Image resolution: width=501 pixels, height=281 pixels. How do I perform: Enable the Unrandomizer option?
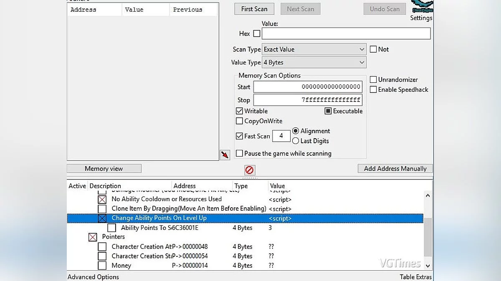click(x=373, y=80)
